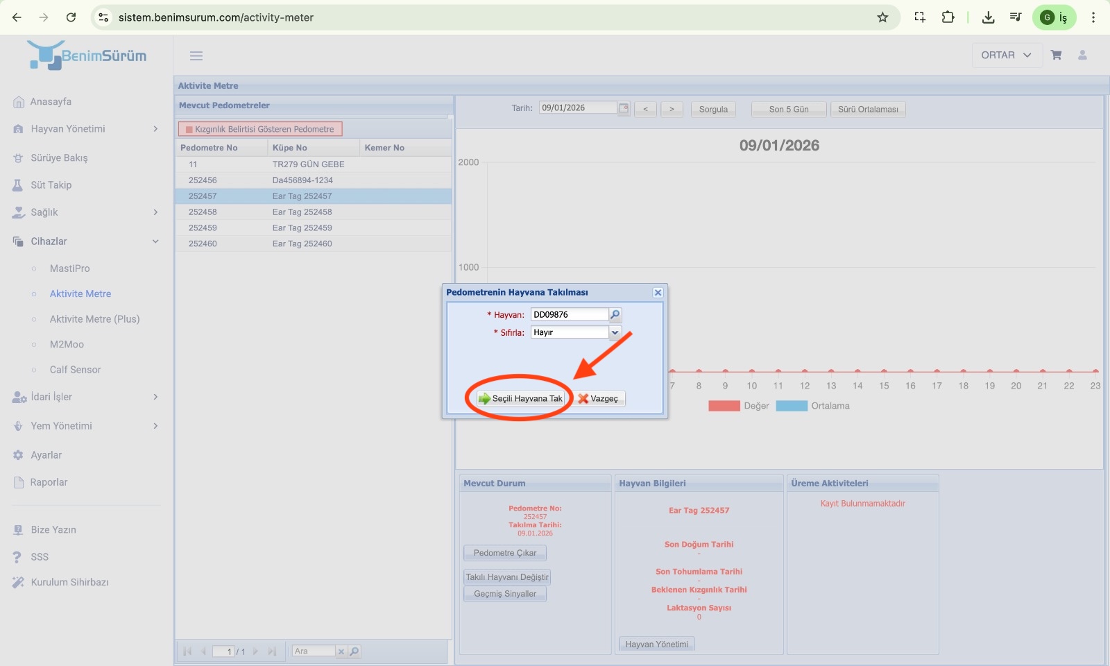Open the SSS help link

click(40, 557)
